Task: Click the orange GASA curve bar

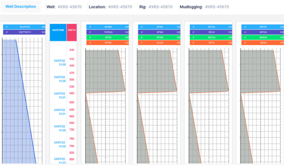Action: (x=159, y=43)
